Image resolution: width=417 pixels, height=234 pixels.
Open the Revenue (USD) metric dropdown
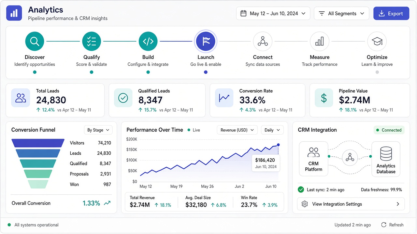tap(237, 130)
